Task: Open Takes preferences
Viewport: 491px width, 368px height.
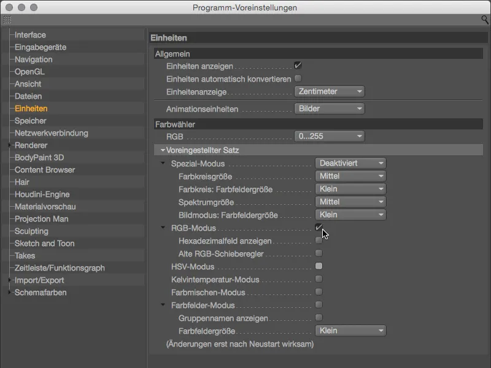Action: pyautogui.click(x=25, y=256)
